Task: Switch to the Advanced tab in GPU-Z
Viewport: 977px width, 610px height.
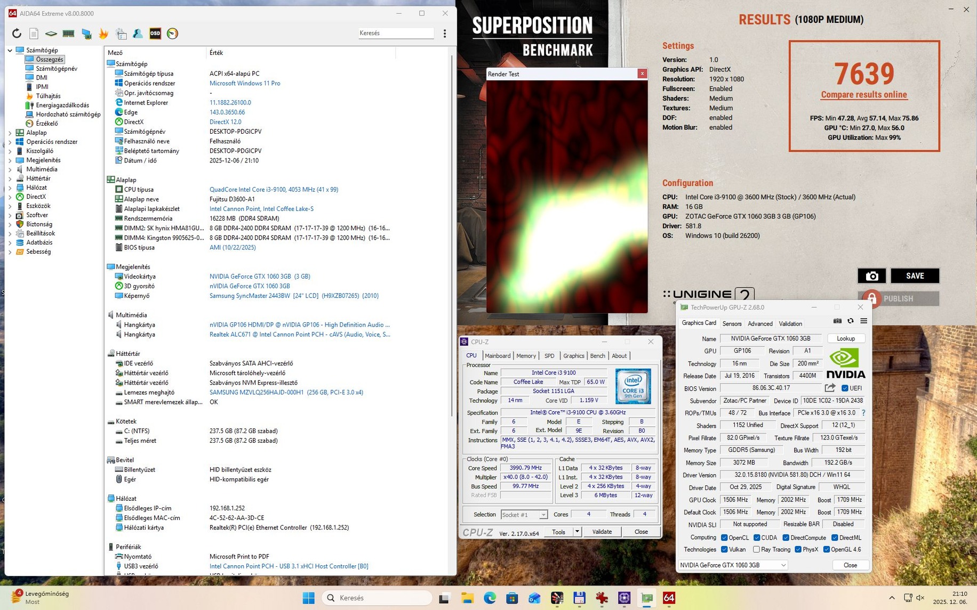Action: pyautogui.click(x=760, y=323)
